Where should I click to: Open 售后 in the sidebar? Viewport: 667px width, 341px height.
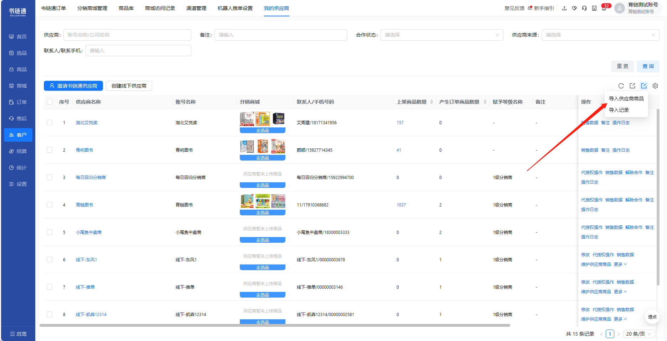pyautogui.click(x=18, y=119)
